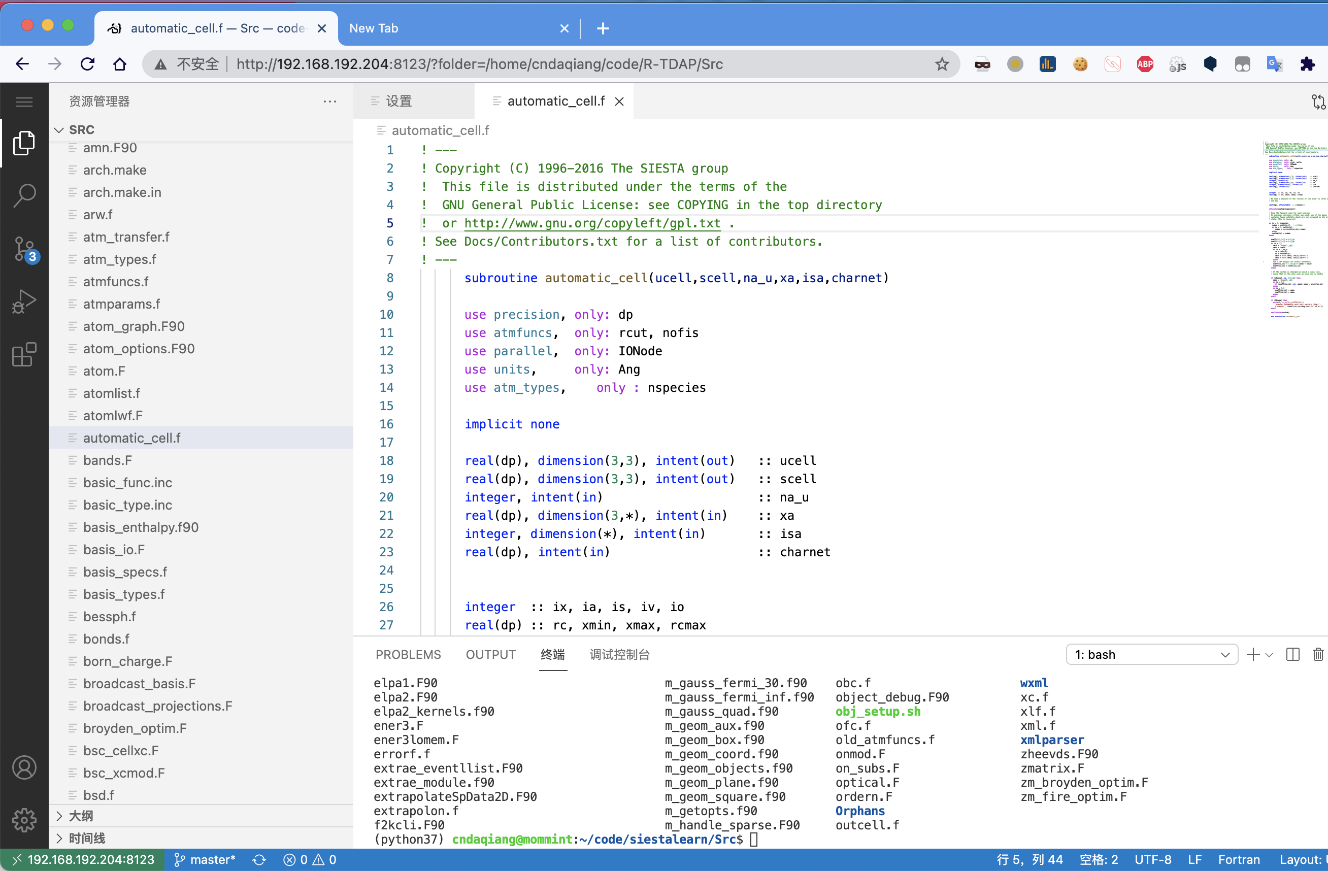
Task: Split the terminal panel
Action: point(1292,654)
